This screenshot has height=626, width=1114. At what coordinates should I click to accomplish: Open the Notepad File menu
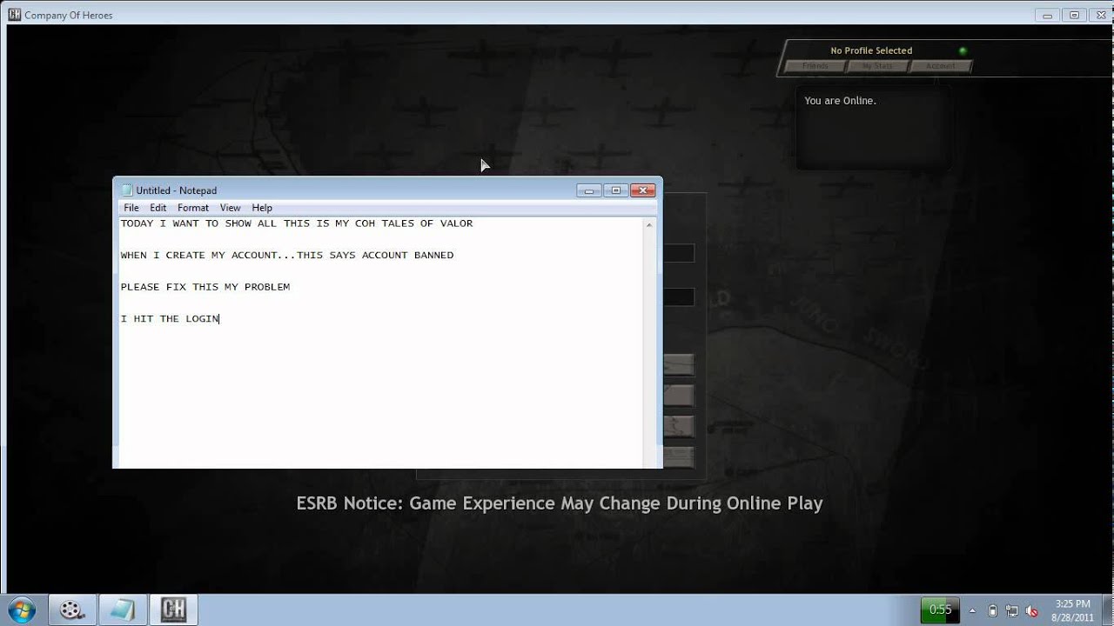click(x=131, y=208)
